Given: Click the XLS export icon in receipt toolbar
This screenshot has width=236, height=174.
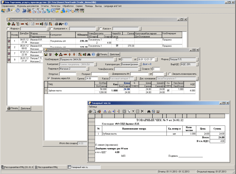Looking at the screenshot, I should pyautogui.click(x=158, y=111).
